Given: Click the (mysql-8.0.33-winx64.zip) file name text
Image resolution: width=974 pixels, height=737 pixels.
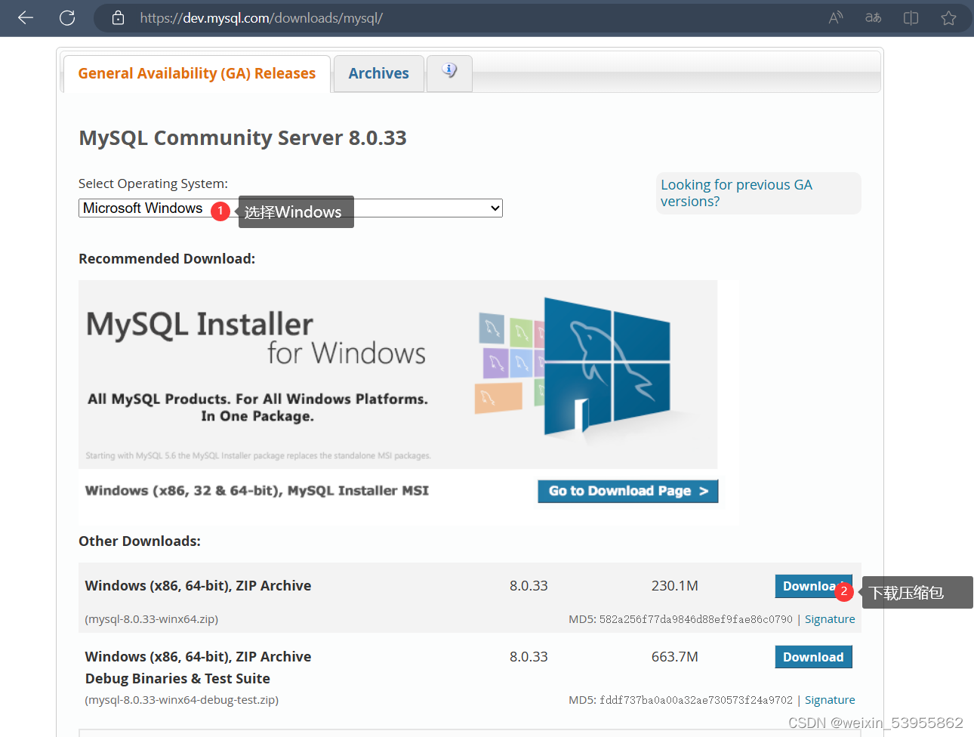Looking at the screenshot, I should [x=152, y=619].
